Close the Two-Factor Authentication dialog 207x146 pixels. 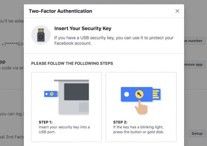pyautogui.click(x=177, y=11)
